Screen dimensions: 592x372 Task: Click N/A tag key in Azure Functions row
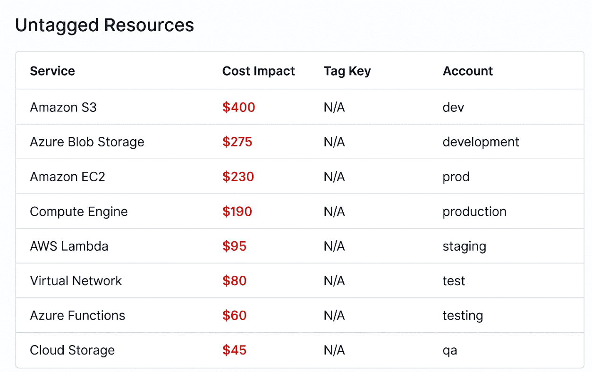334,315
